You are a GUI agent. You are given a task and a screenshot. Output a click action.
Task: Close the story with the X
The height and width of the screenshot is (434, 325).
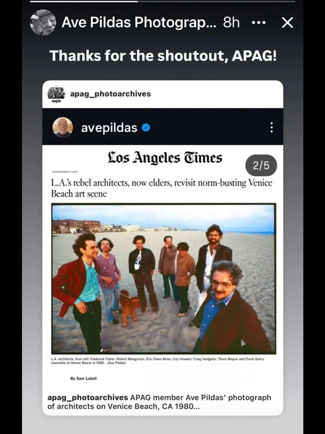(x=287, y=23)
